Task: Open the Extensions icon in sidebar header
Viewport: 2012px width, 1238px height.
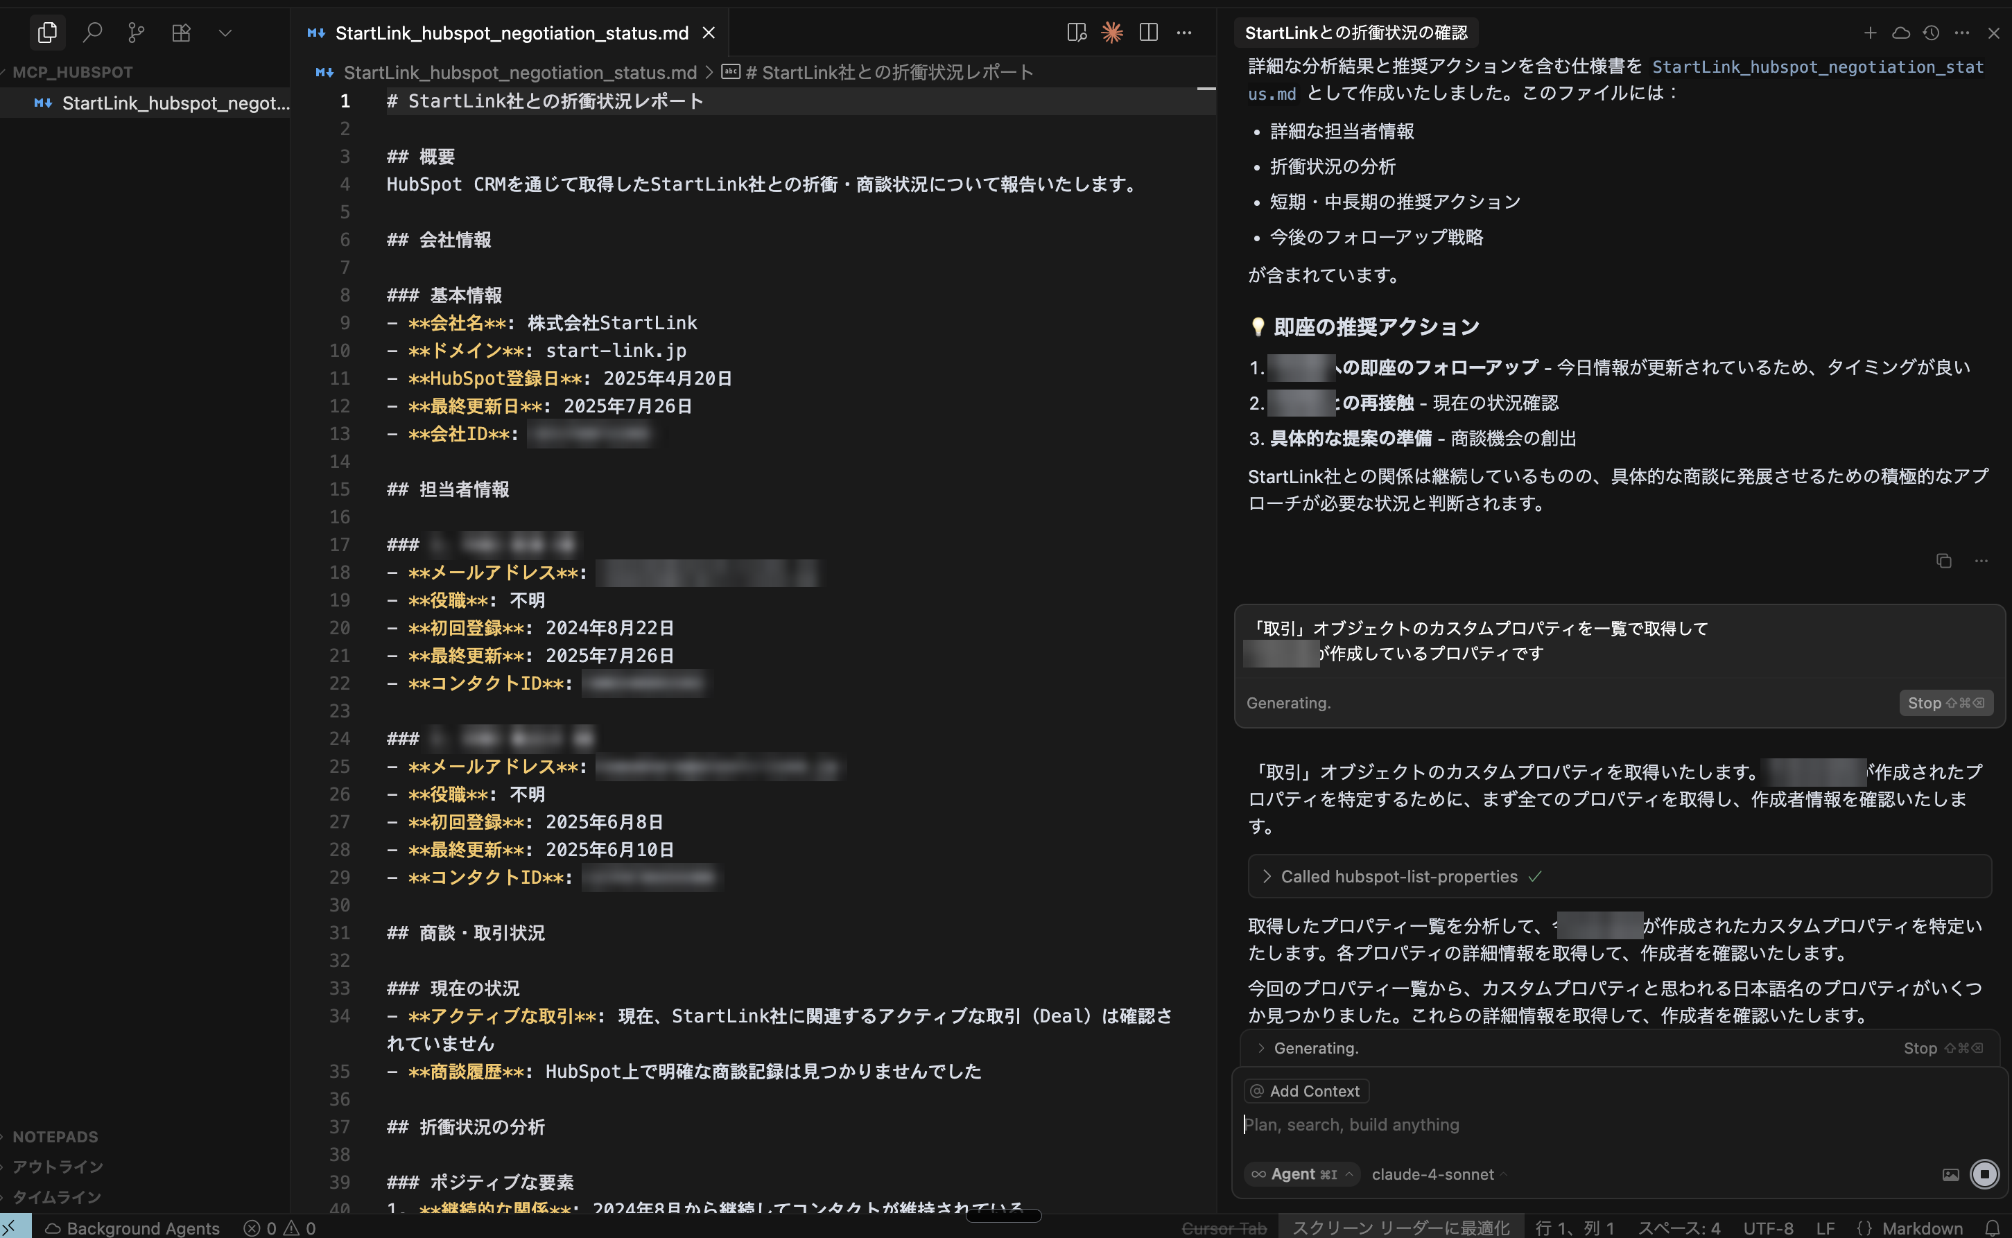Action: (x=181, y=33)
